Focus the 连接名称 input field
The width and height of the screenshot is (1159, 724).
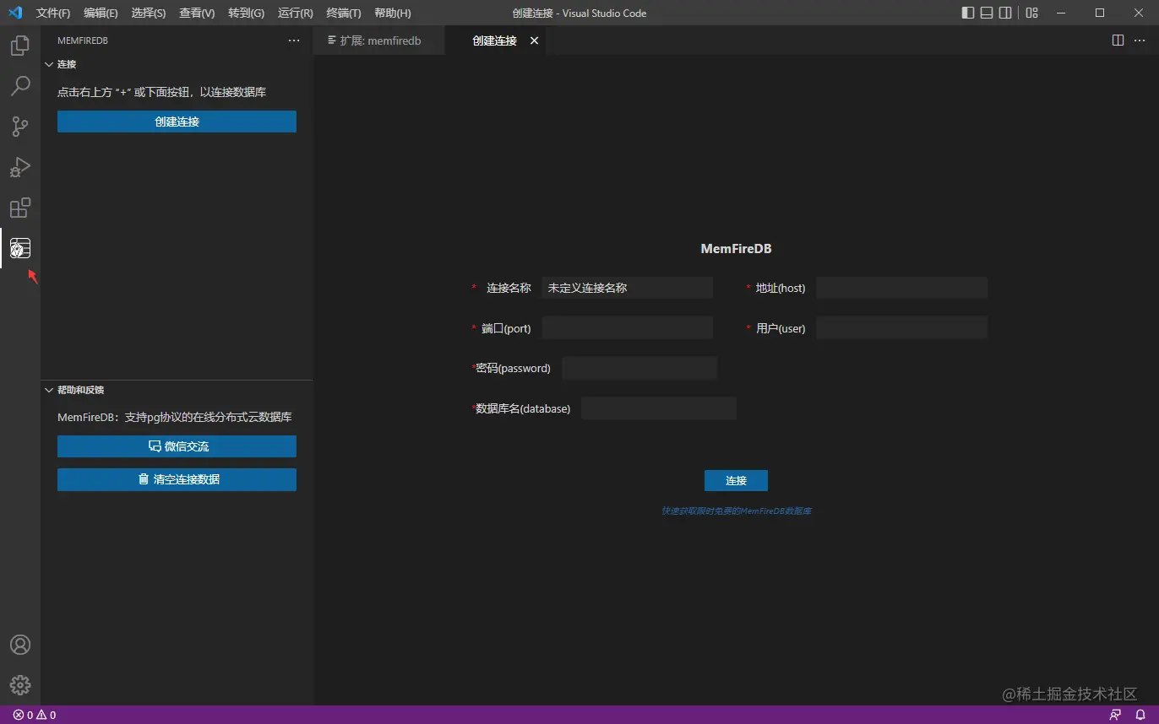click(627, 288)
